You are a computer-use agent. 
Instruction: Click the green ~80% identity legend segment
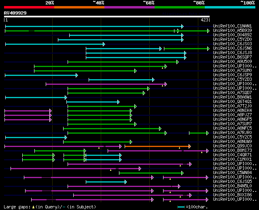click(180, 7)
